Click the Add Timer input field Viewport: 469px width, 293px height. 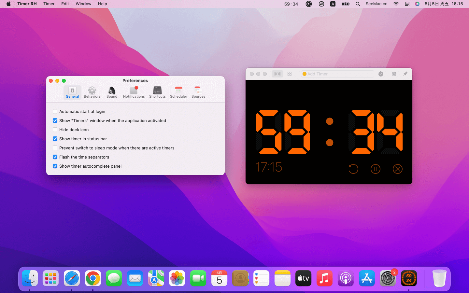339,74
